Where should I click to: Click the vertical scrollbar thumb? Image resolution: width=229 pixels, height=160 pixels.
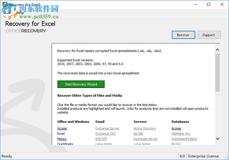pos(217,73)
